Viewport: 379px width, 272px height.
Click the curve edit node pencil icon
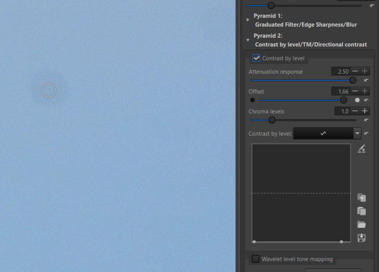tap(361, 149)
